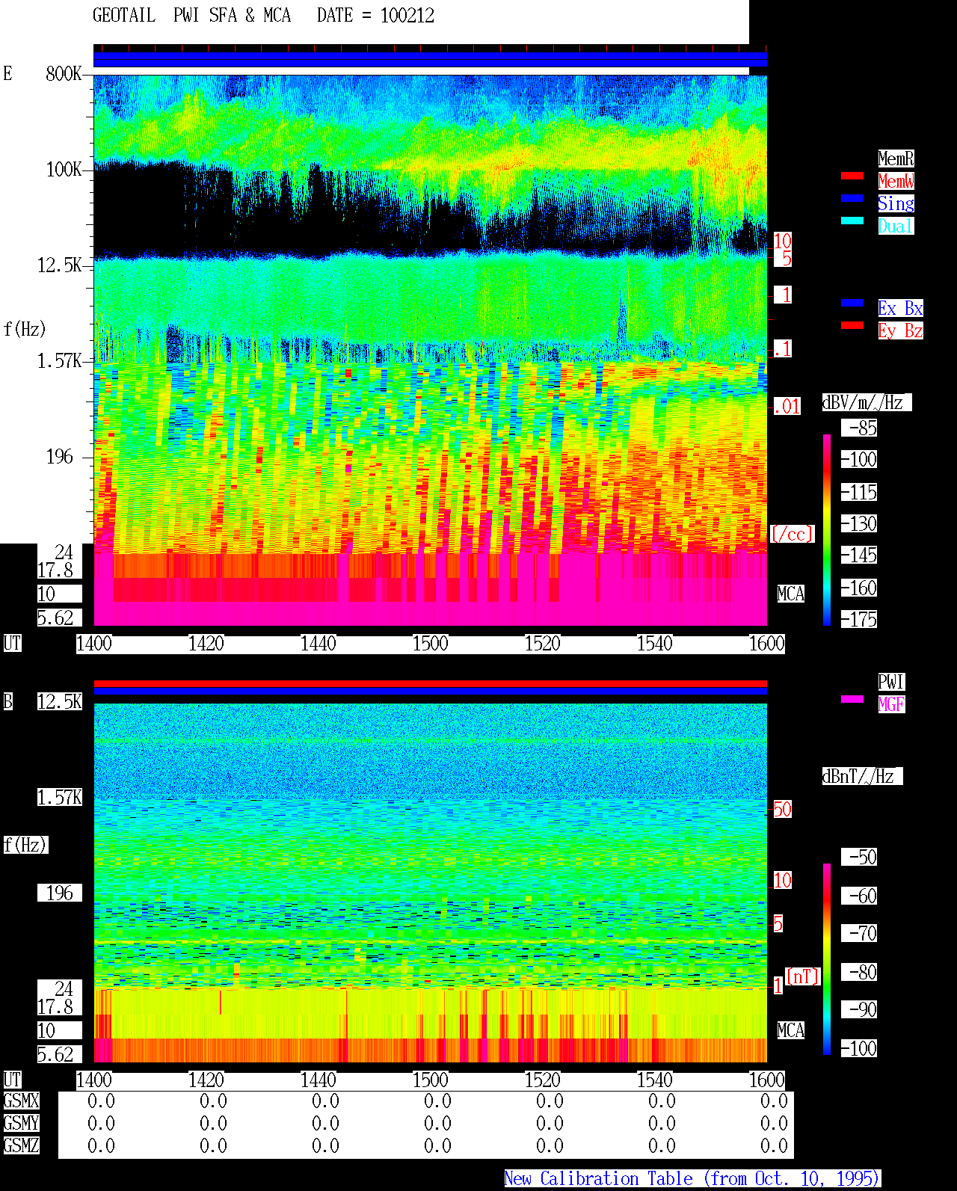This screenshot has height=1191, width=957.
Task: Click the Dual legend label
Action: 896,226
